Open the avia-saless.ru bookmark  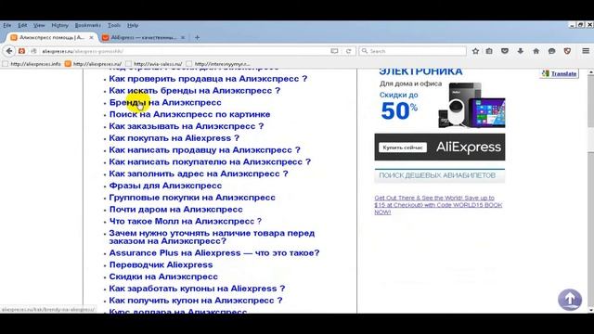tap(154, 64)
